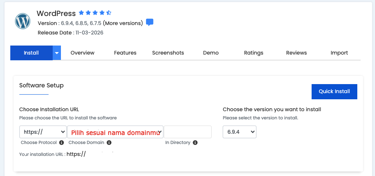
Task: Expand the Install tab dropdown arrow
Action: 57,53
